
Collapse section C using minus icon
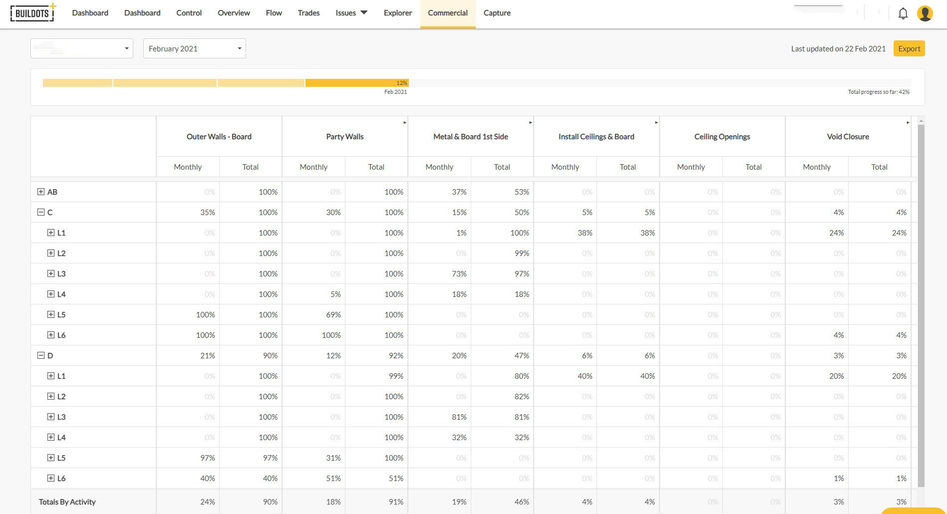41,212
